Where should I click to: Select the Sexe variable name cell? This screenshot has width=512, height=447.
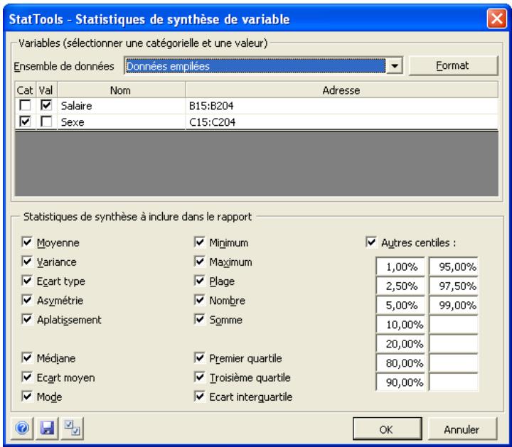tap(121, 122)
